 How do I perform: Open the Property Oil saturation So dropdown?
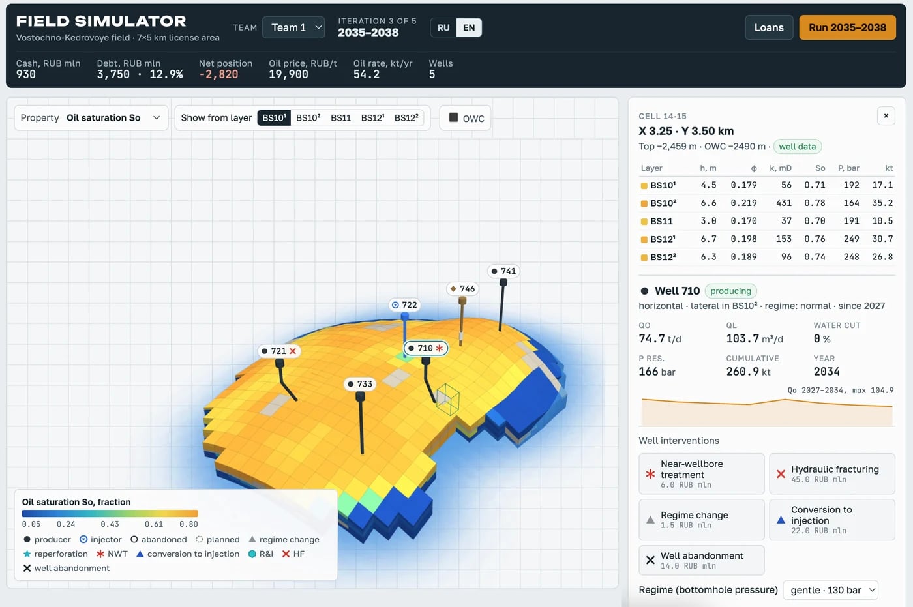(x=91, y=118)
